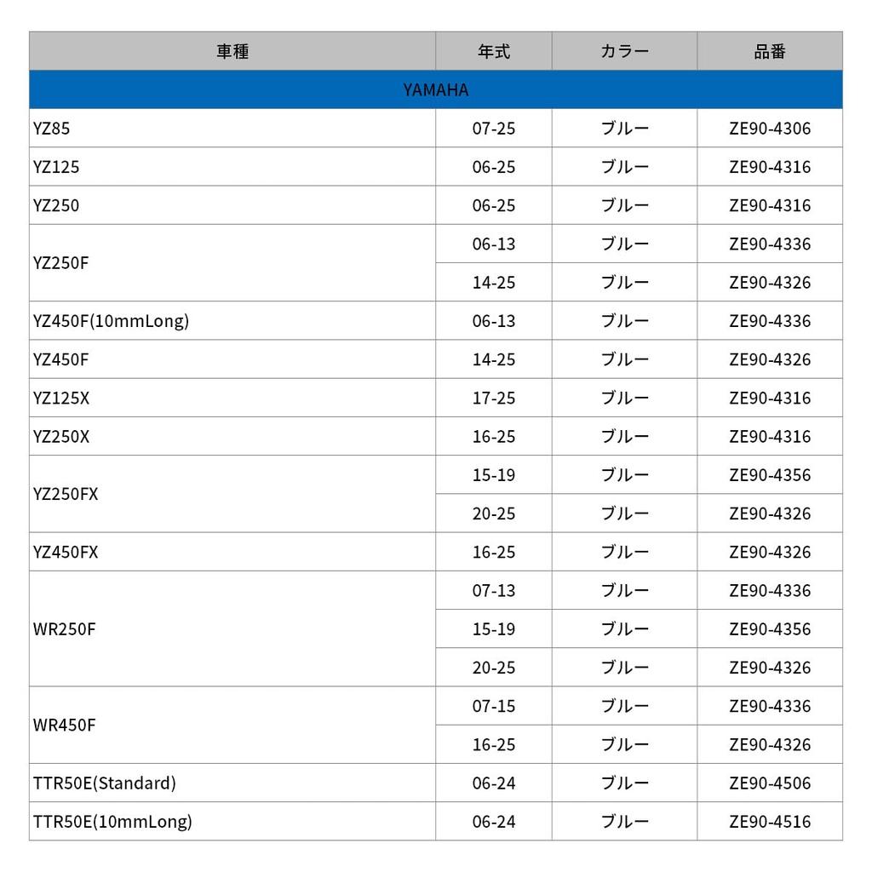Select the カラー column header
Screen dimensions: 872x872
[624, 51]
